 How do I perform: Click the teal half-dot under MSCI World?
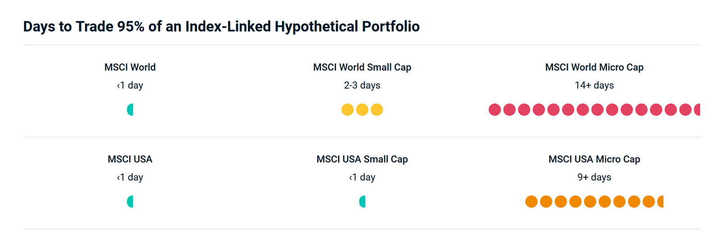pyautogui.click(x=130, y=110)
